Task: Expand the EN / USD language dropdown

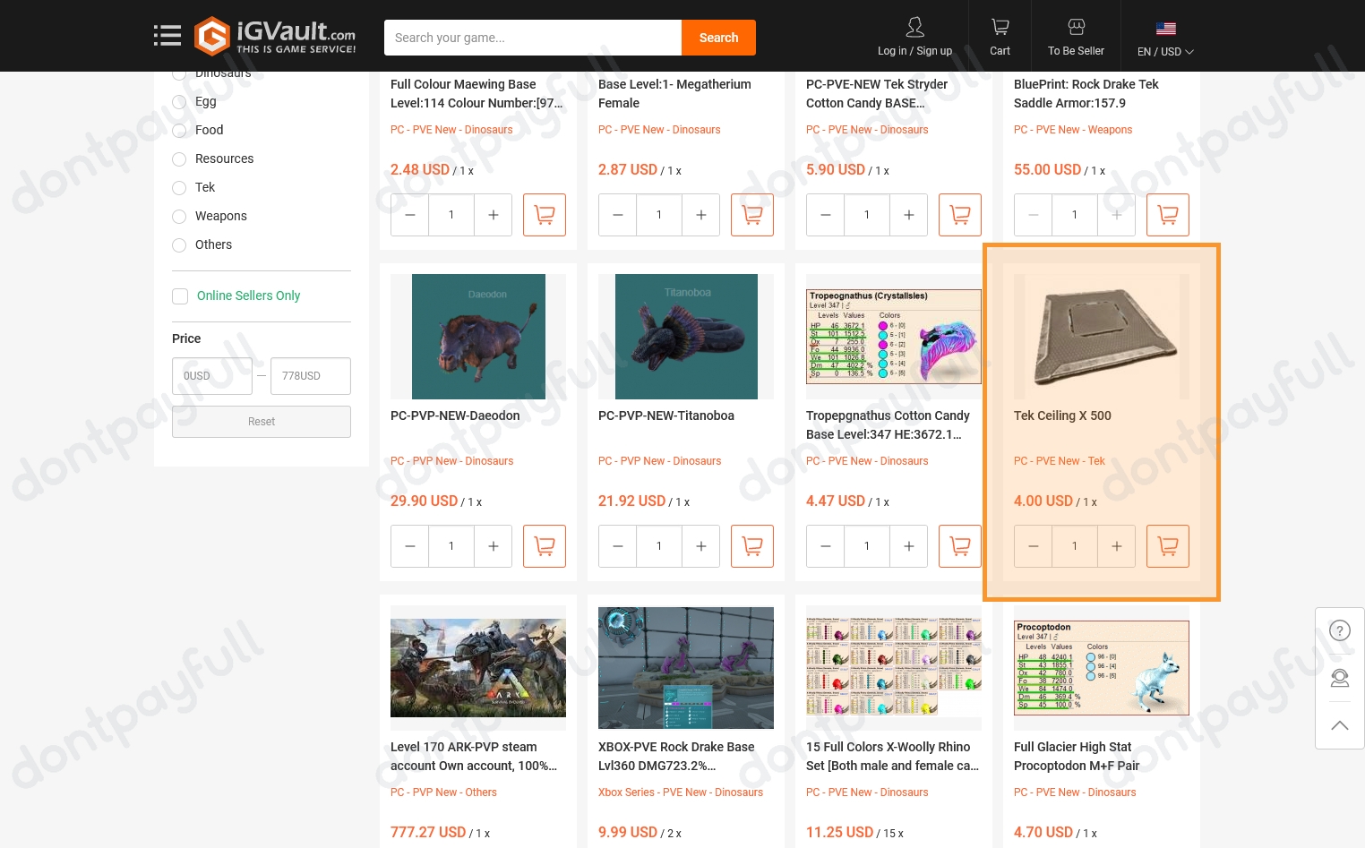Action: tap(1165, 51)
